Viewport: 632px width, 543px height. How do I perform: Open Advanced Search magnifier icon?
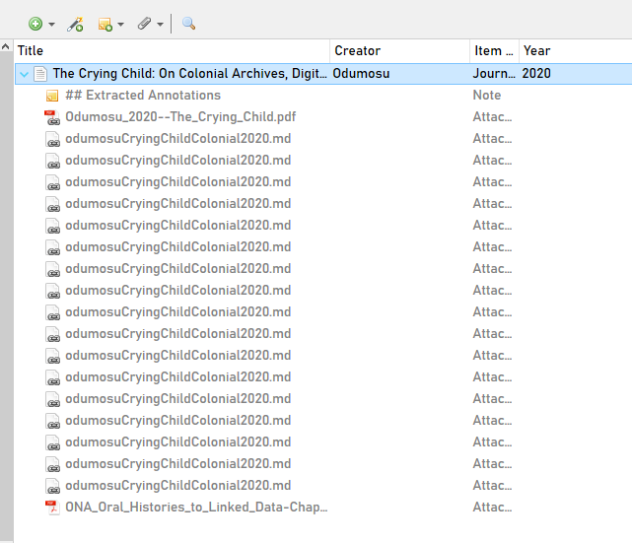(x=188, y=24)
